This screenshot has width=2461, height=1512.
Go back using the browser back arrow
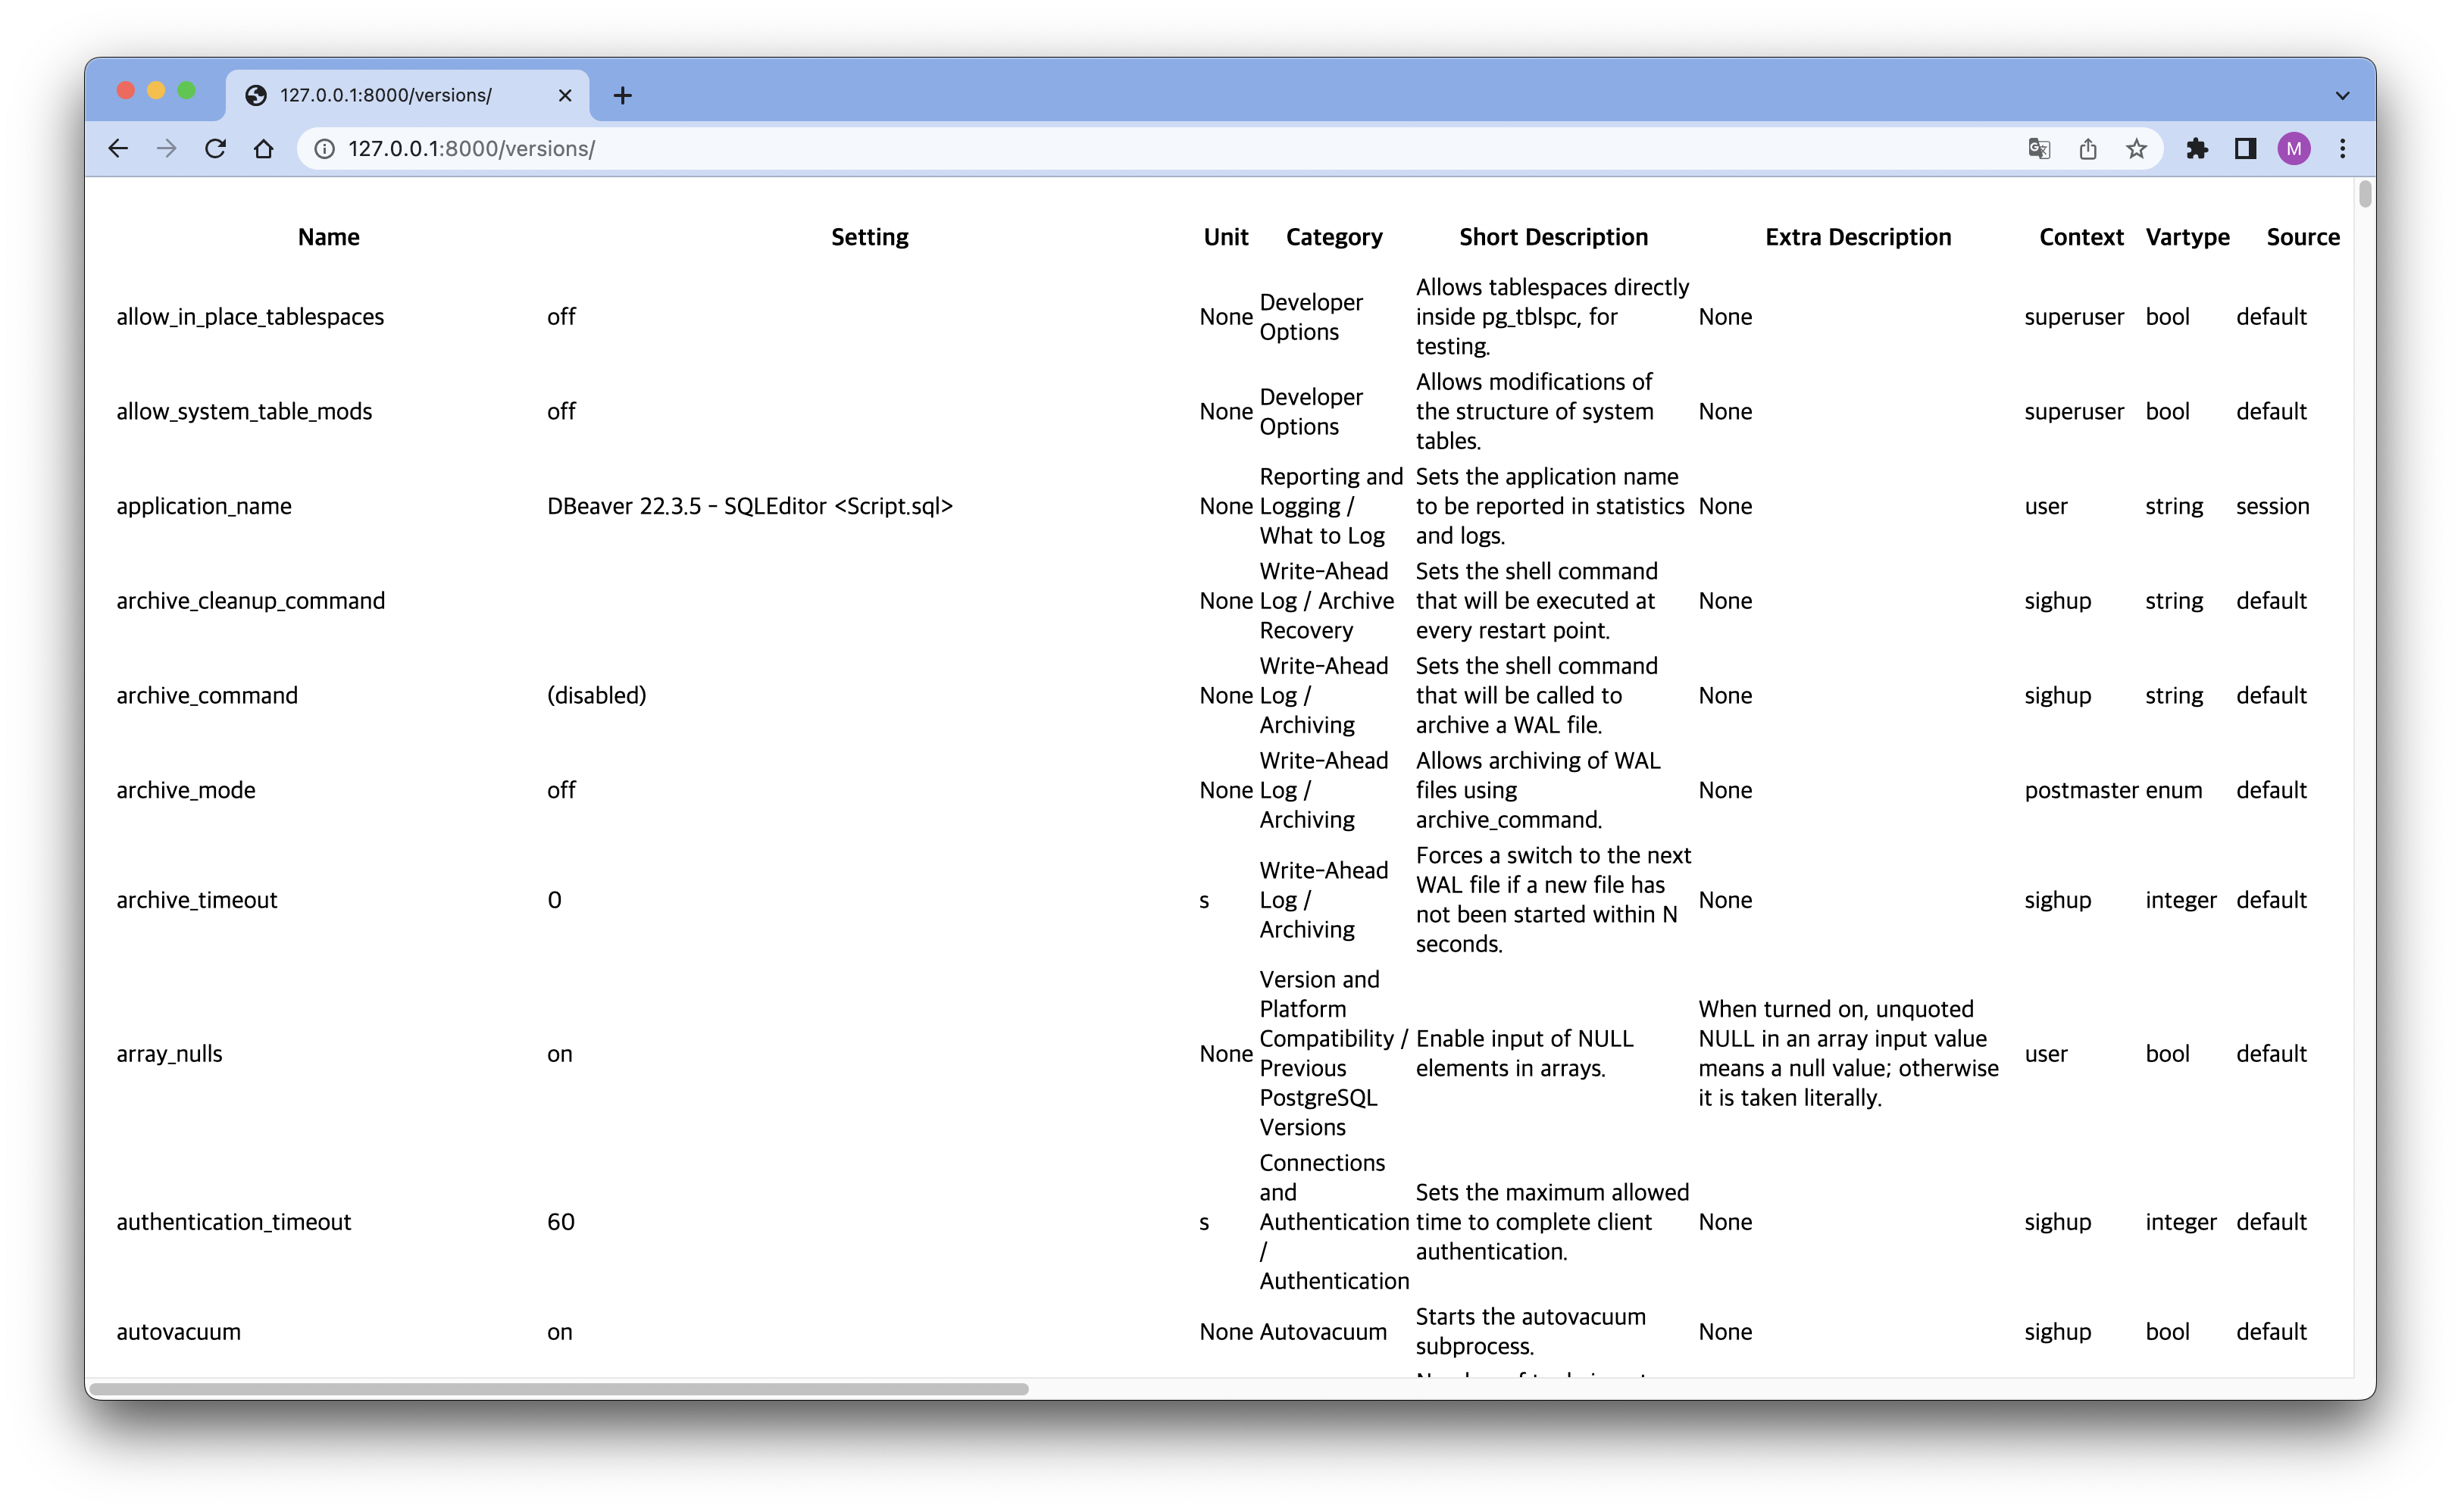pyautogui.click(x=118, y=149)
